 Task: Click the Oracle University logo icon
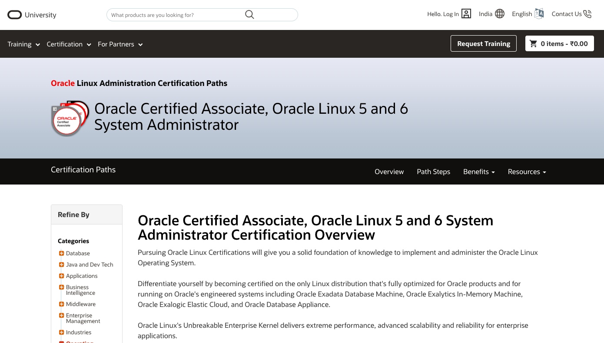click(x=14, y=15)
